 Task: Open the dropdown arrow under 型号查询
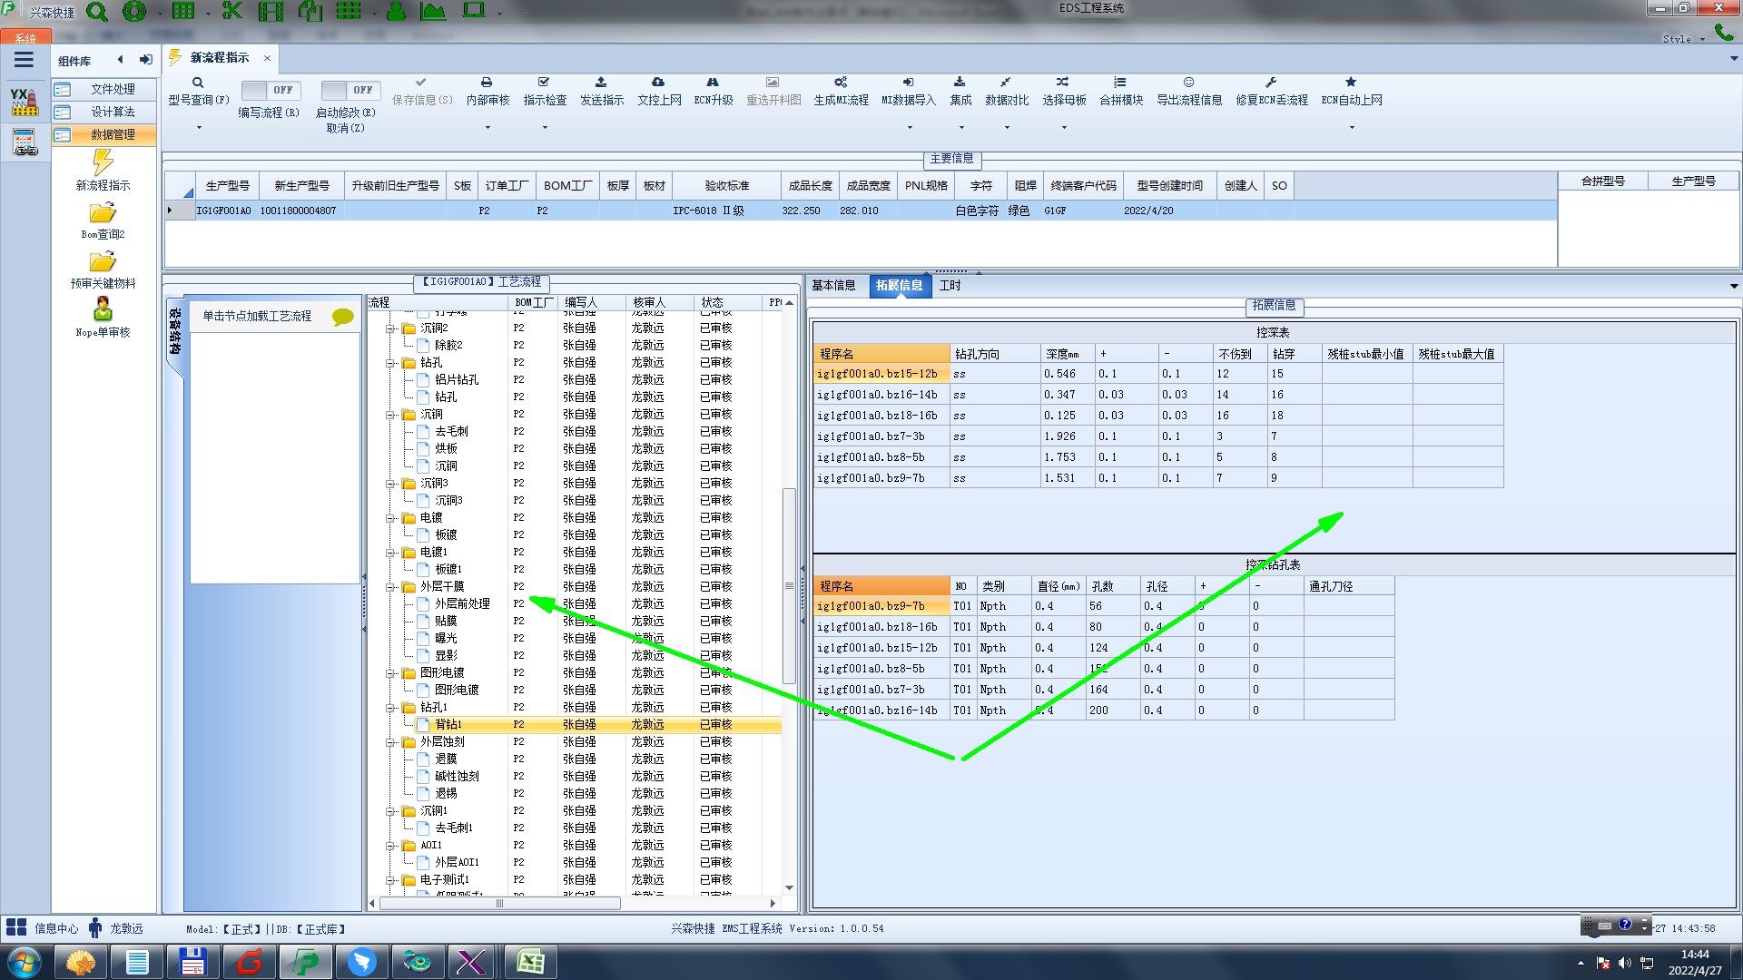(x=199, y=127)
